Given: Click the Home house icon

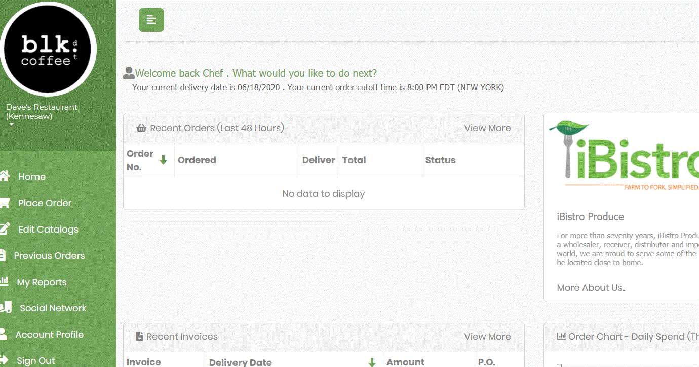Looking at the screenshot, I should 5,176.
